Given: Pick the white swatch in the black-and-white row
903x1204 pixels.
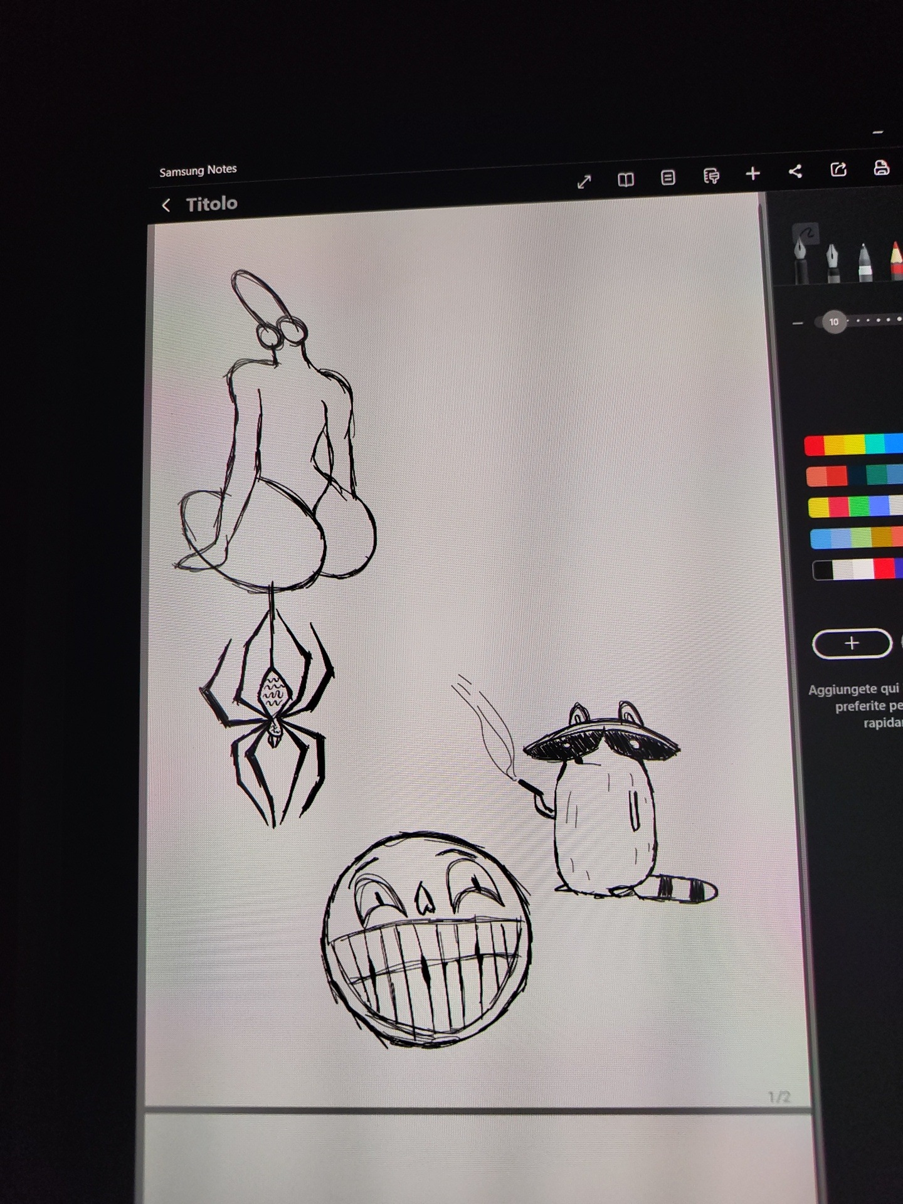Looking at the screenshot, I should tap(863, 569).
